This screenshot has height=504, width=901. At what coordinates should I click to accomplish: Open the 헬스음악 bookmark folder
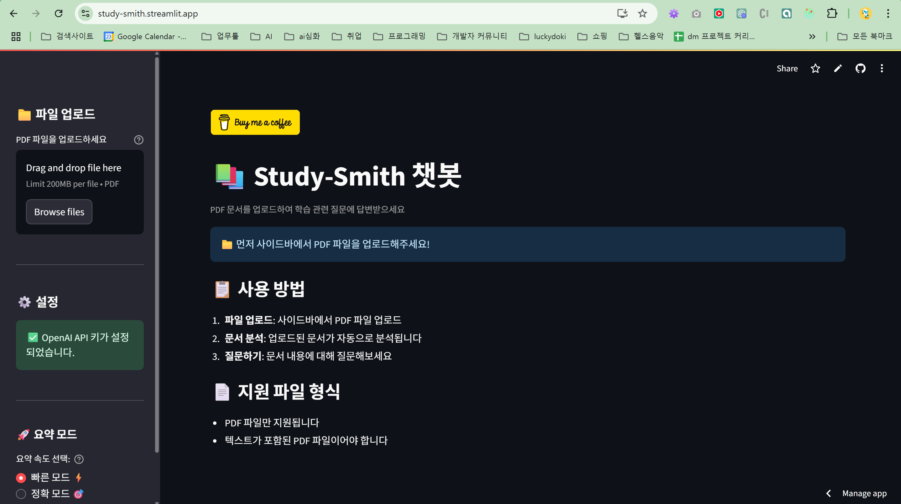point(641,36)
